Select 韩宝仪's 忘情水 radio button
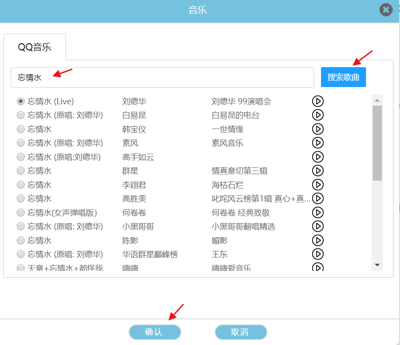 [x=21, y=129]
